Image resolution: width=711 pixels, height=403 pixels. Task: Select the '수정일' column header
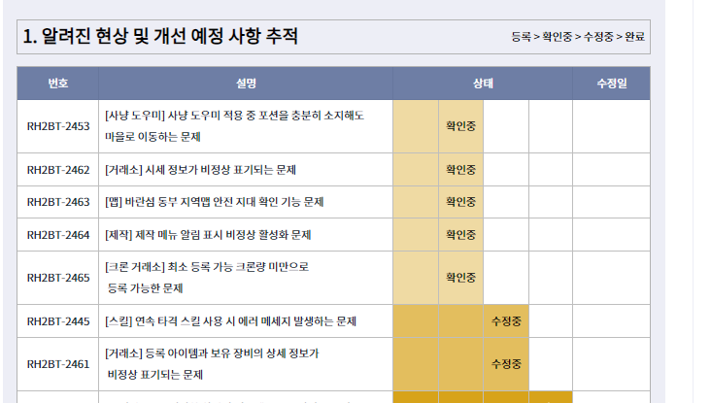click(611, 84)
